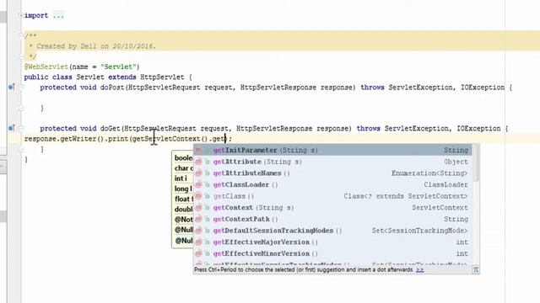Collapse the doGet method body

coord(21,129)
